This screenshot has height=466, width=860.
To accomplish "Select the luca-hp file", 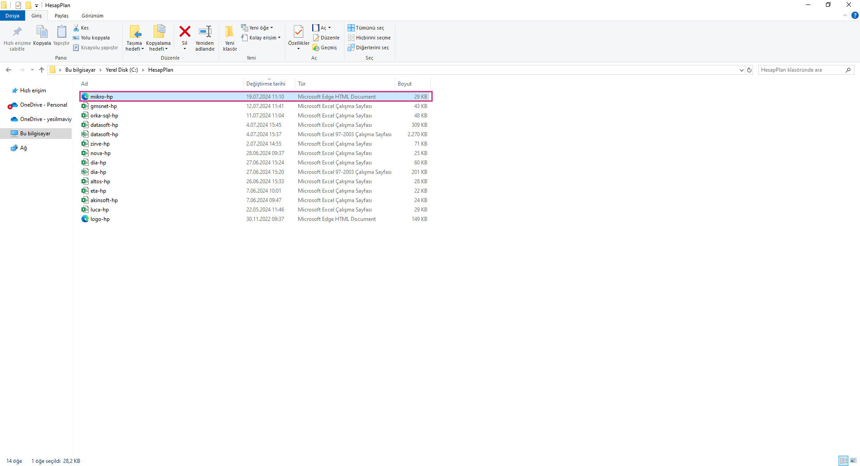I will coord(255,210).
